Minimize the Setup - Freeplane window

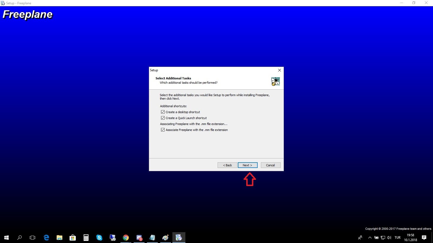tap(402, 3)
